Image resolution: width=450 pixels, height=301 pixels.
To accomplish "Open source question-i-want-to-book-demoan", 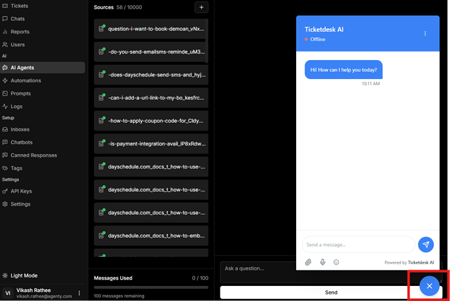I will point(151,29).
